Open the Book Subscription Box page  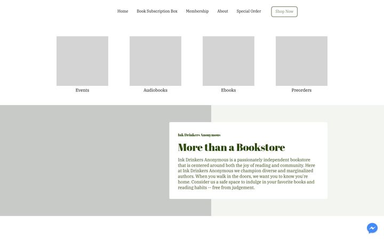click(x=157, y=11)
